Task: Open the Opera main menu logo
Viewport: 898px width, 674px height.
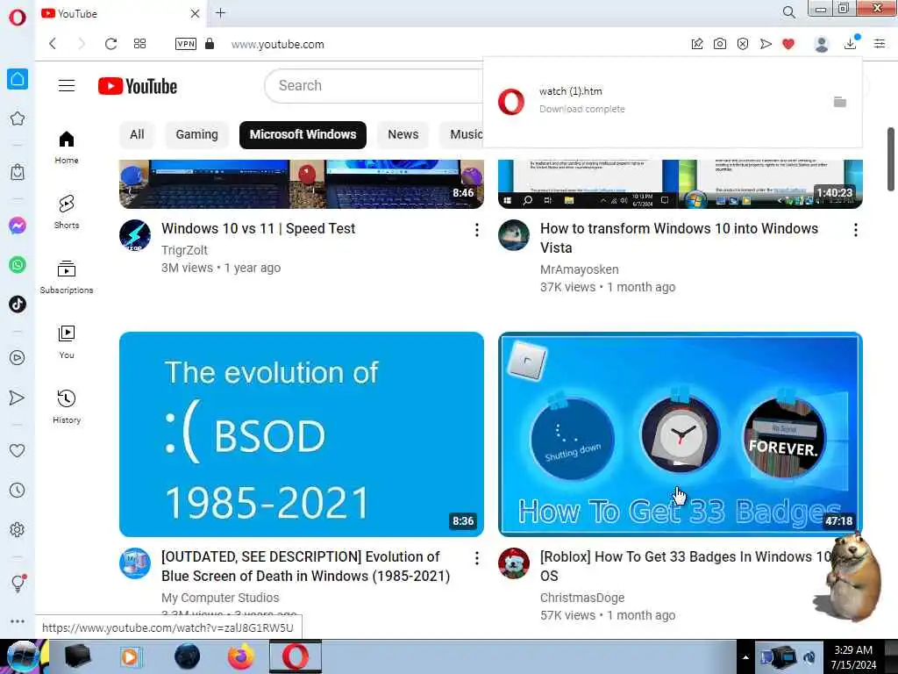Action: tap(18, 18)
